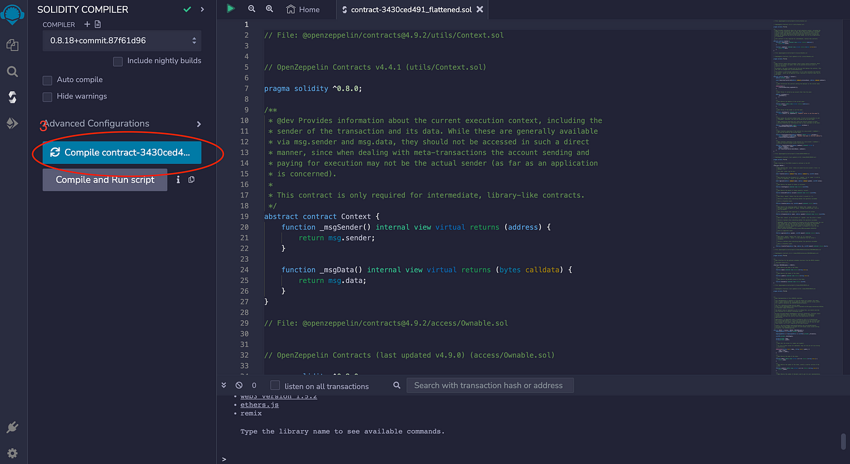Add a custom compiler with plus icon

[87, 24]
